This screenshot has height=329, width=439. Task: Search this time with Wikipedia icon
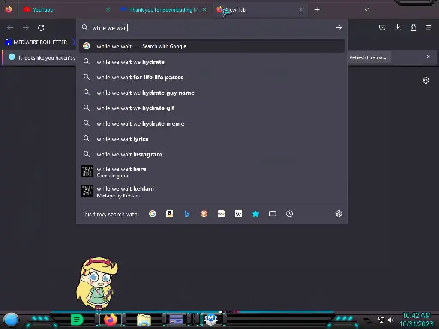[238, 214]
